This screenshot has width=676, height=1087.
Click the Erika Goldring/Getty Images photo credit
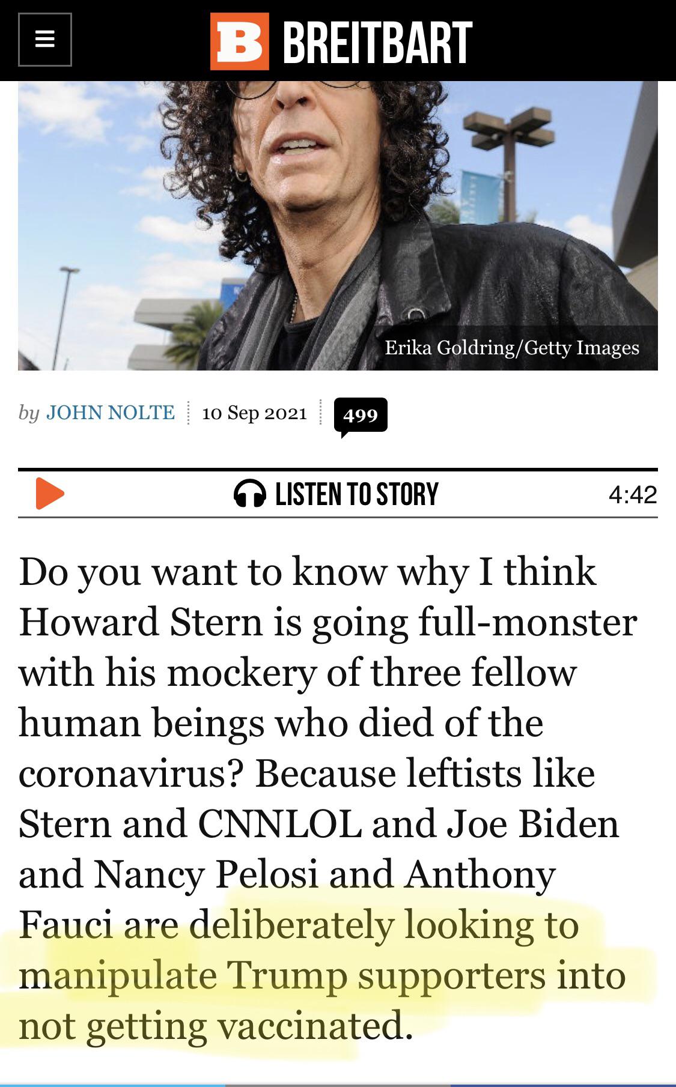pos(512,347)
